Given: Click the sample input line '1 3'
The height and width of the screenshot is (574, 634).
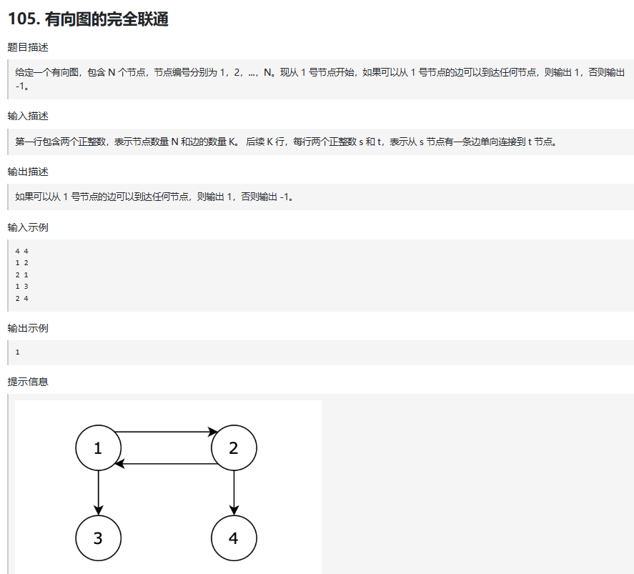Looking at the screenshot, I should coord(22,286).
